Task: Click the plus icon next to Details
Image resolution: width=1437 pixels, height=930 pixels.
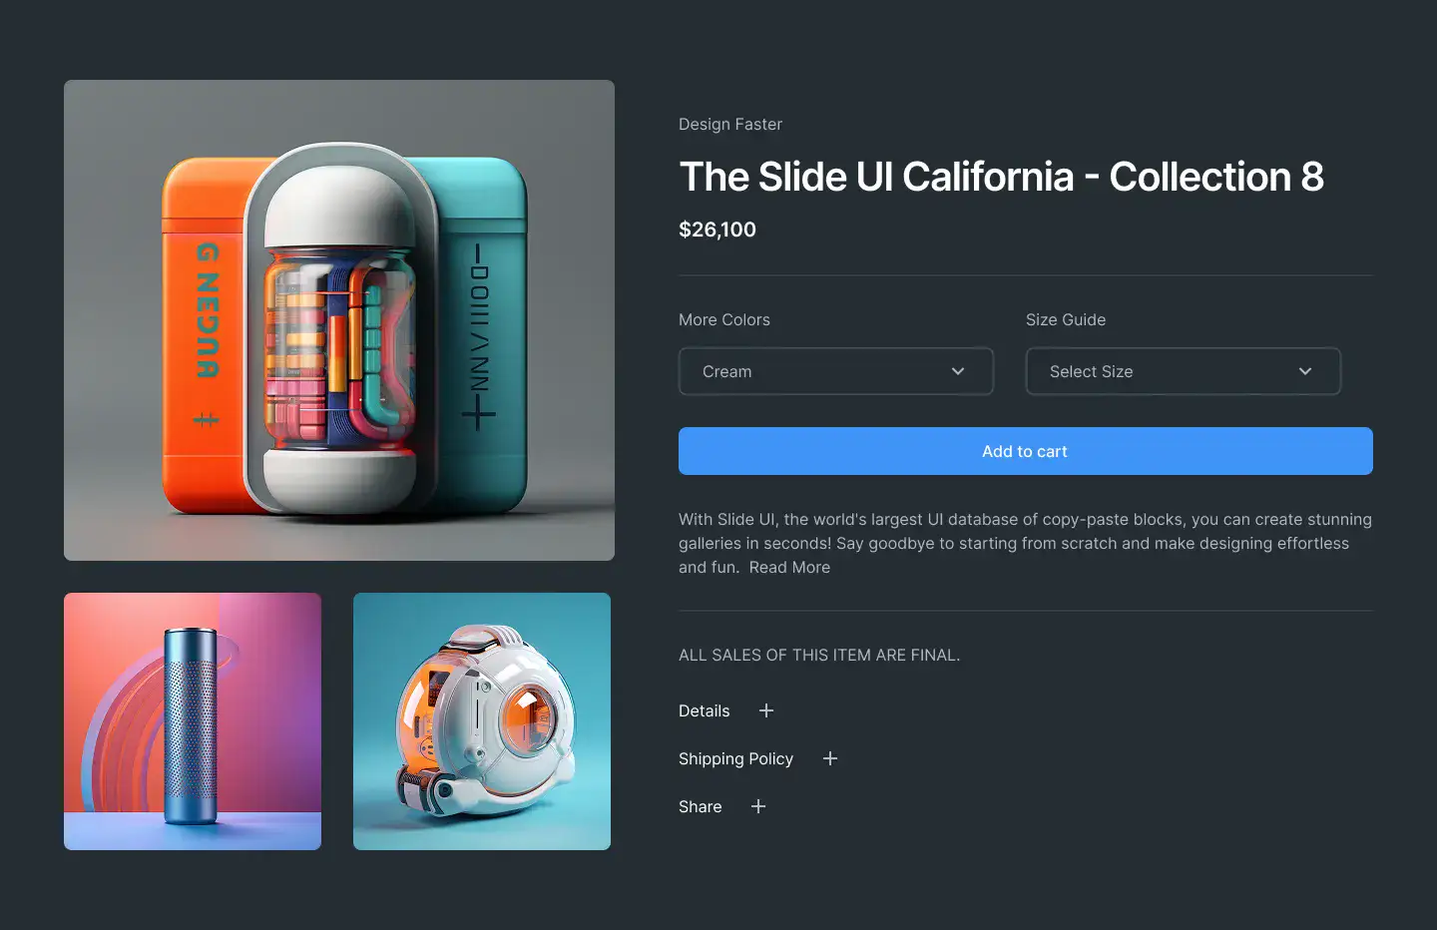Action: [x=766, y=710]
